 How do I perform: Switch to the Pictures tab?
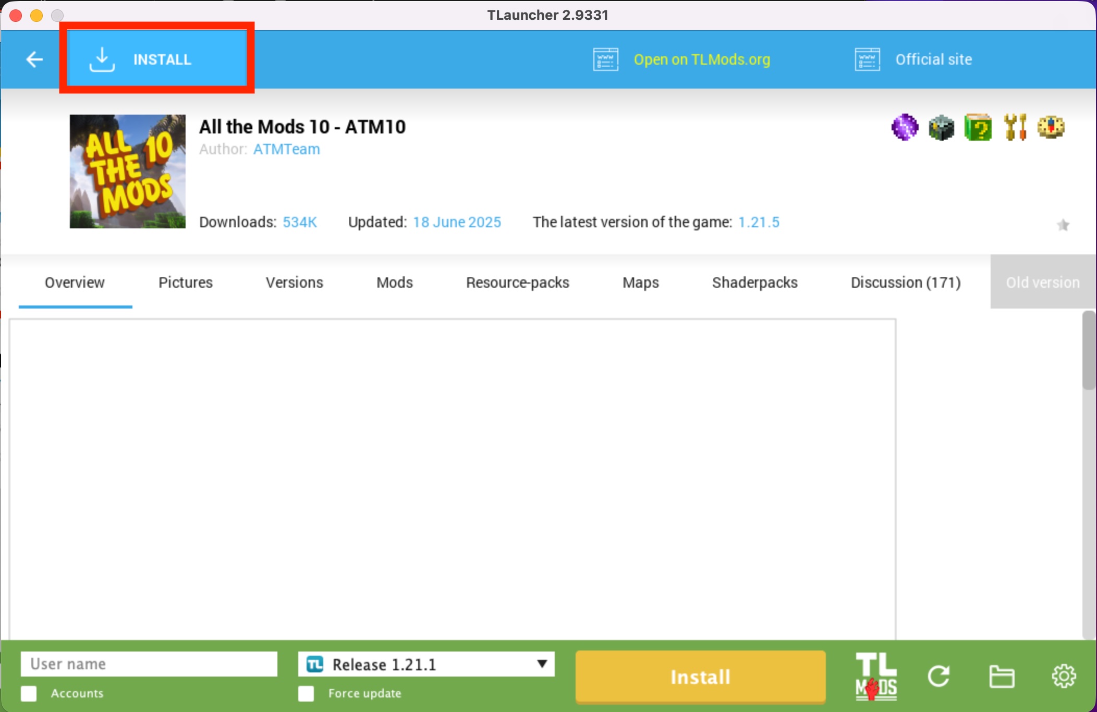186,283
